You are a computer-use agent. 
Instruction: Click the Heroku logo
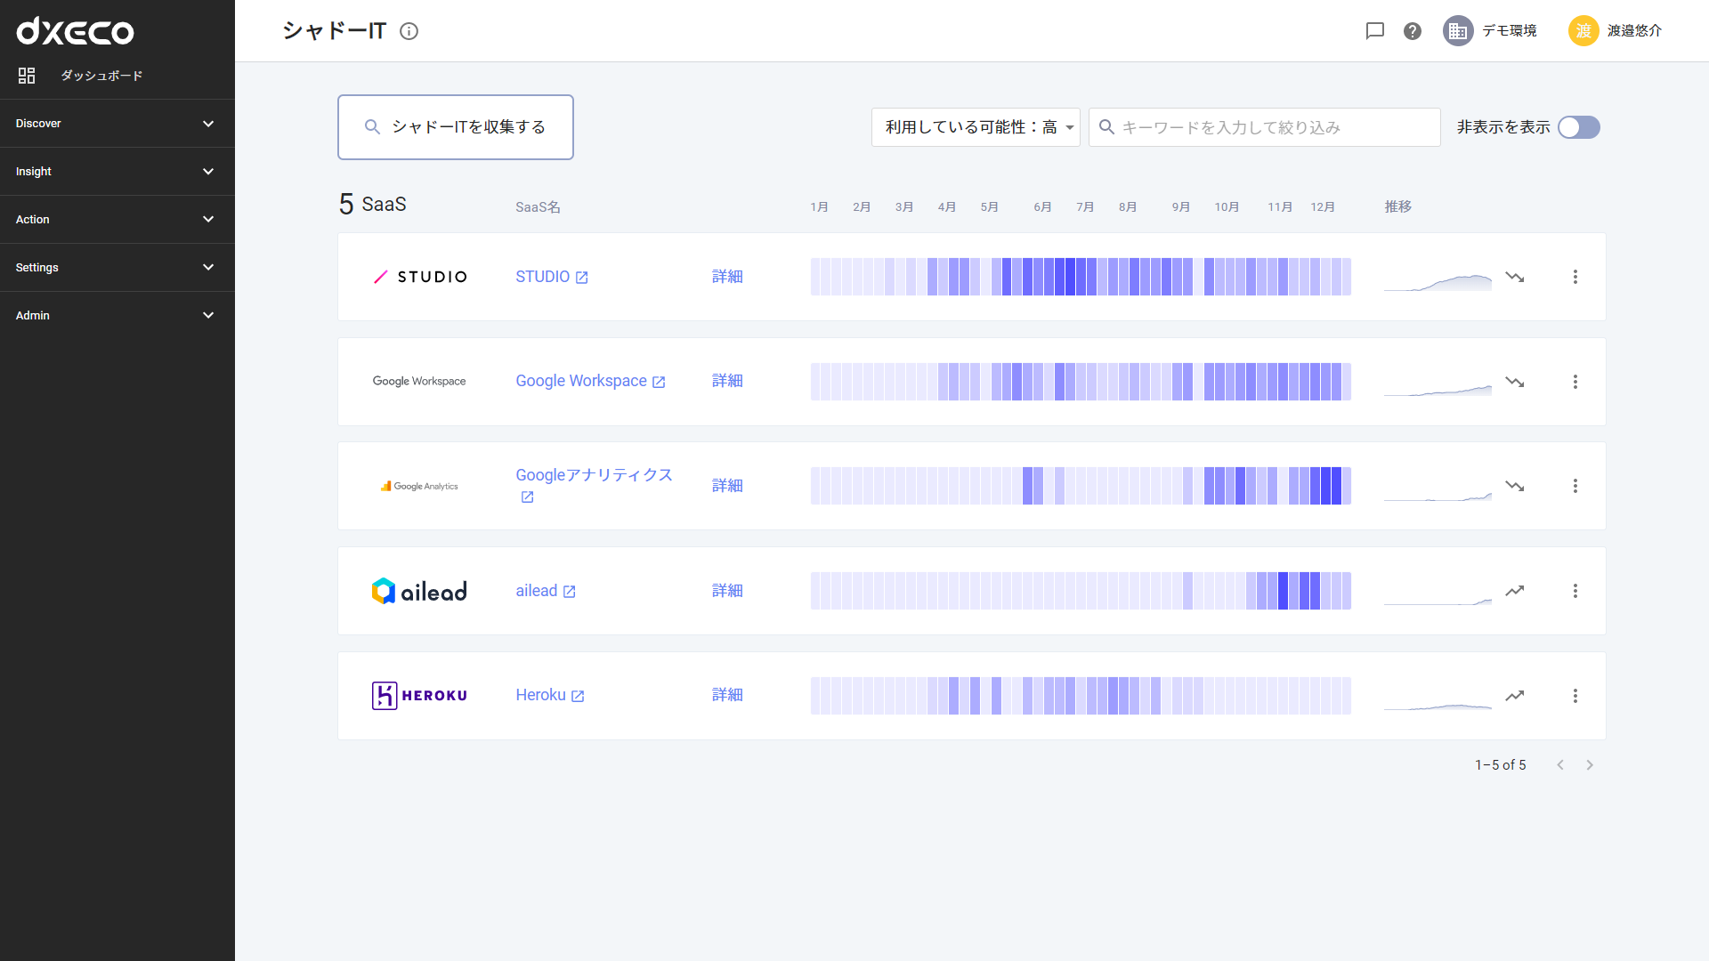[419, 696]
